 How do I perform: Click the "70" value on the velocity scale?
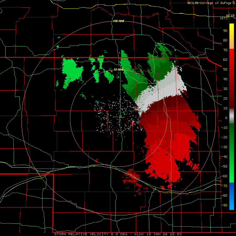(225, 50)
